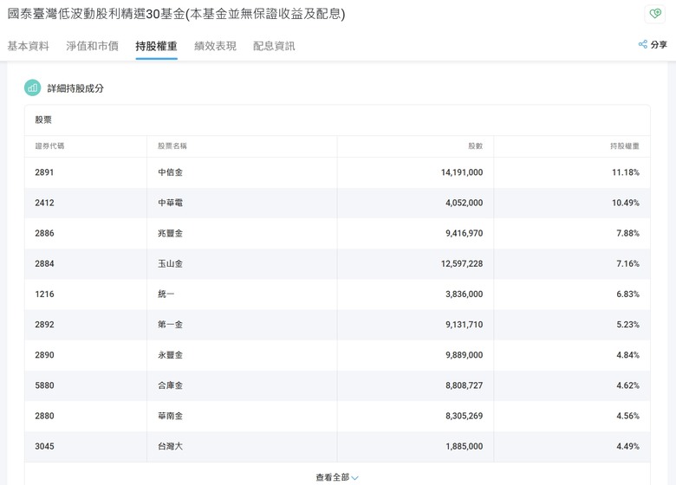Select stock code 2891

tap(44, 172)
